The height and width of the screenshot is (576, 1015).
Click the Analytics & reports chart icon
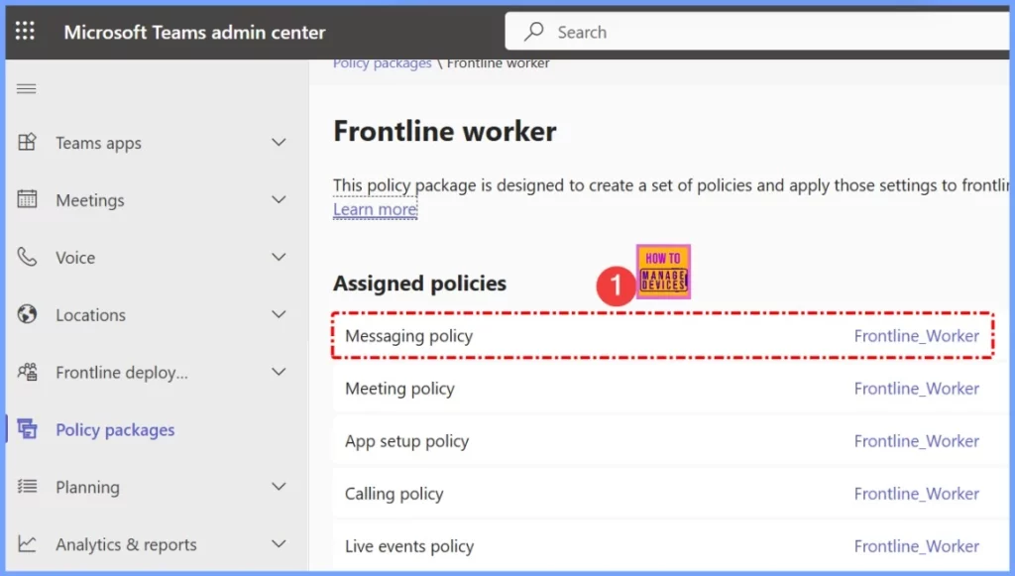[x=27, y=543]
